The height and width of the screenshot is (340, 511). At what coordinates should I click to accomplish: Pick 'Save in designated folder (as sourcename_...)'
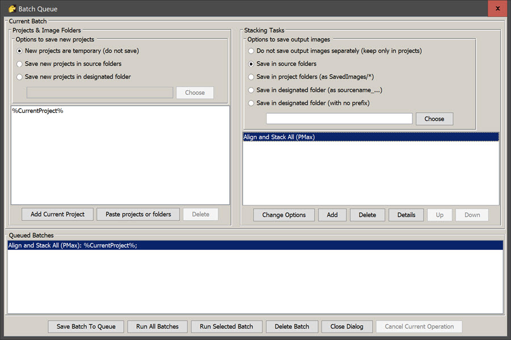tap(252, 90)
